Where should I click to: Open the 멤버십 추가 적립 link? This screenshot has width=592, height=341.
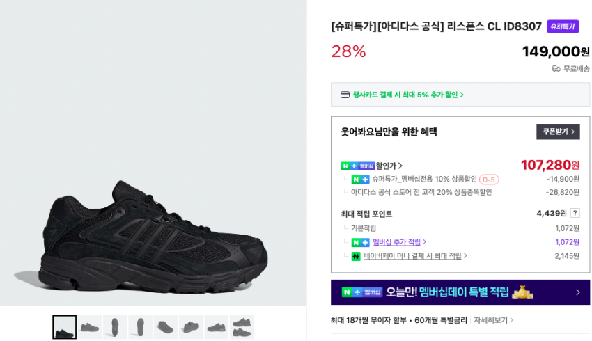[399, 242]
